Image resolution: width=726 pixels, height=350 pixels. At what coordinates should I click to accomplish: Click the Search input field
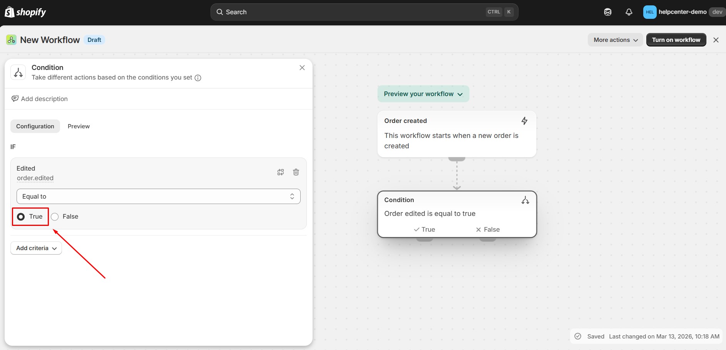pyautogui.click(x=354, y=12)
